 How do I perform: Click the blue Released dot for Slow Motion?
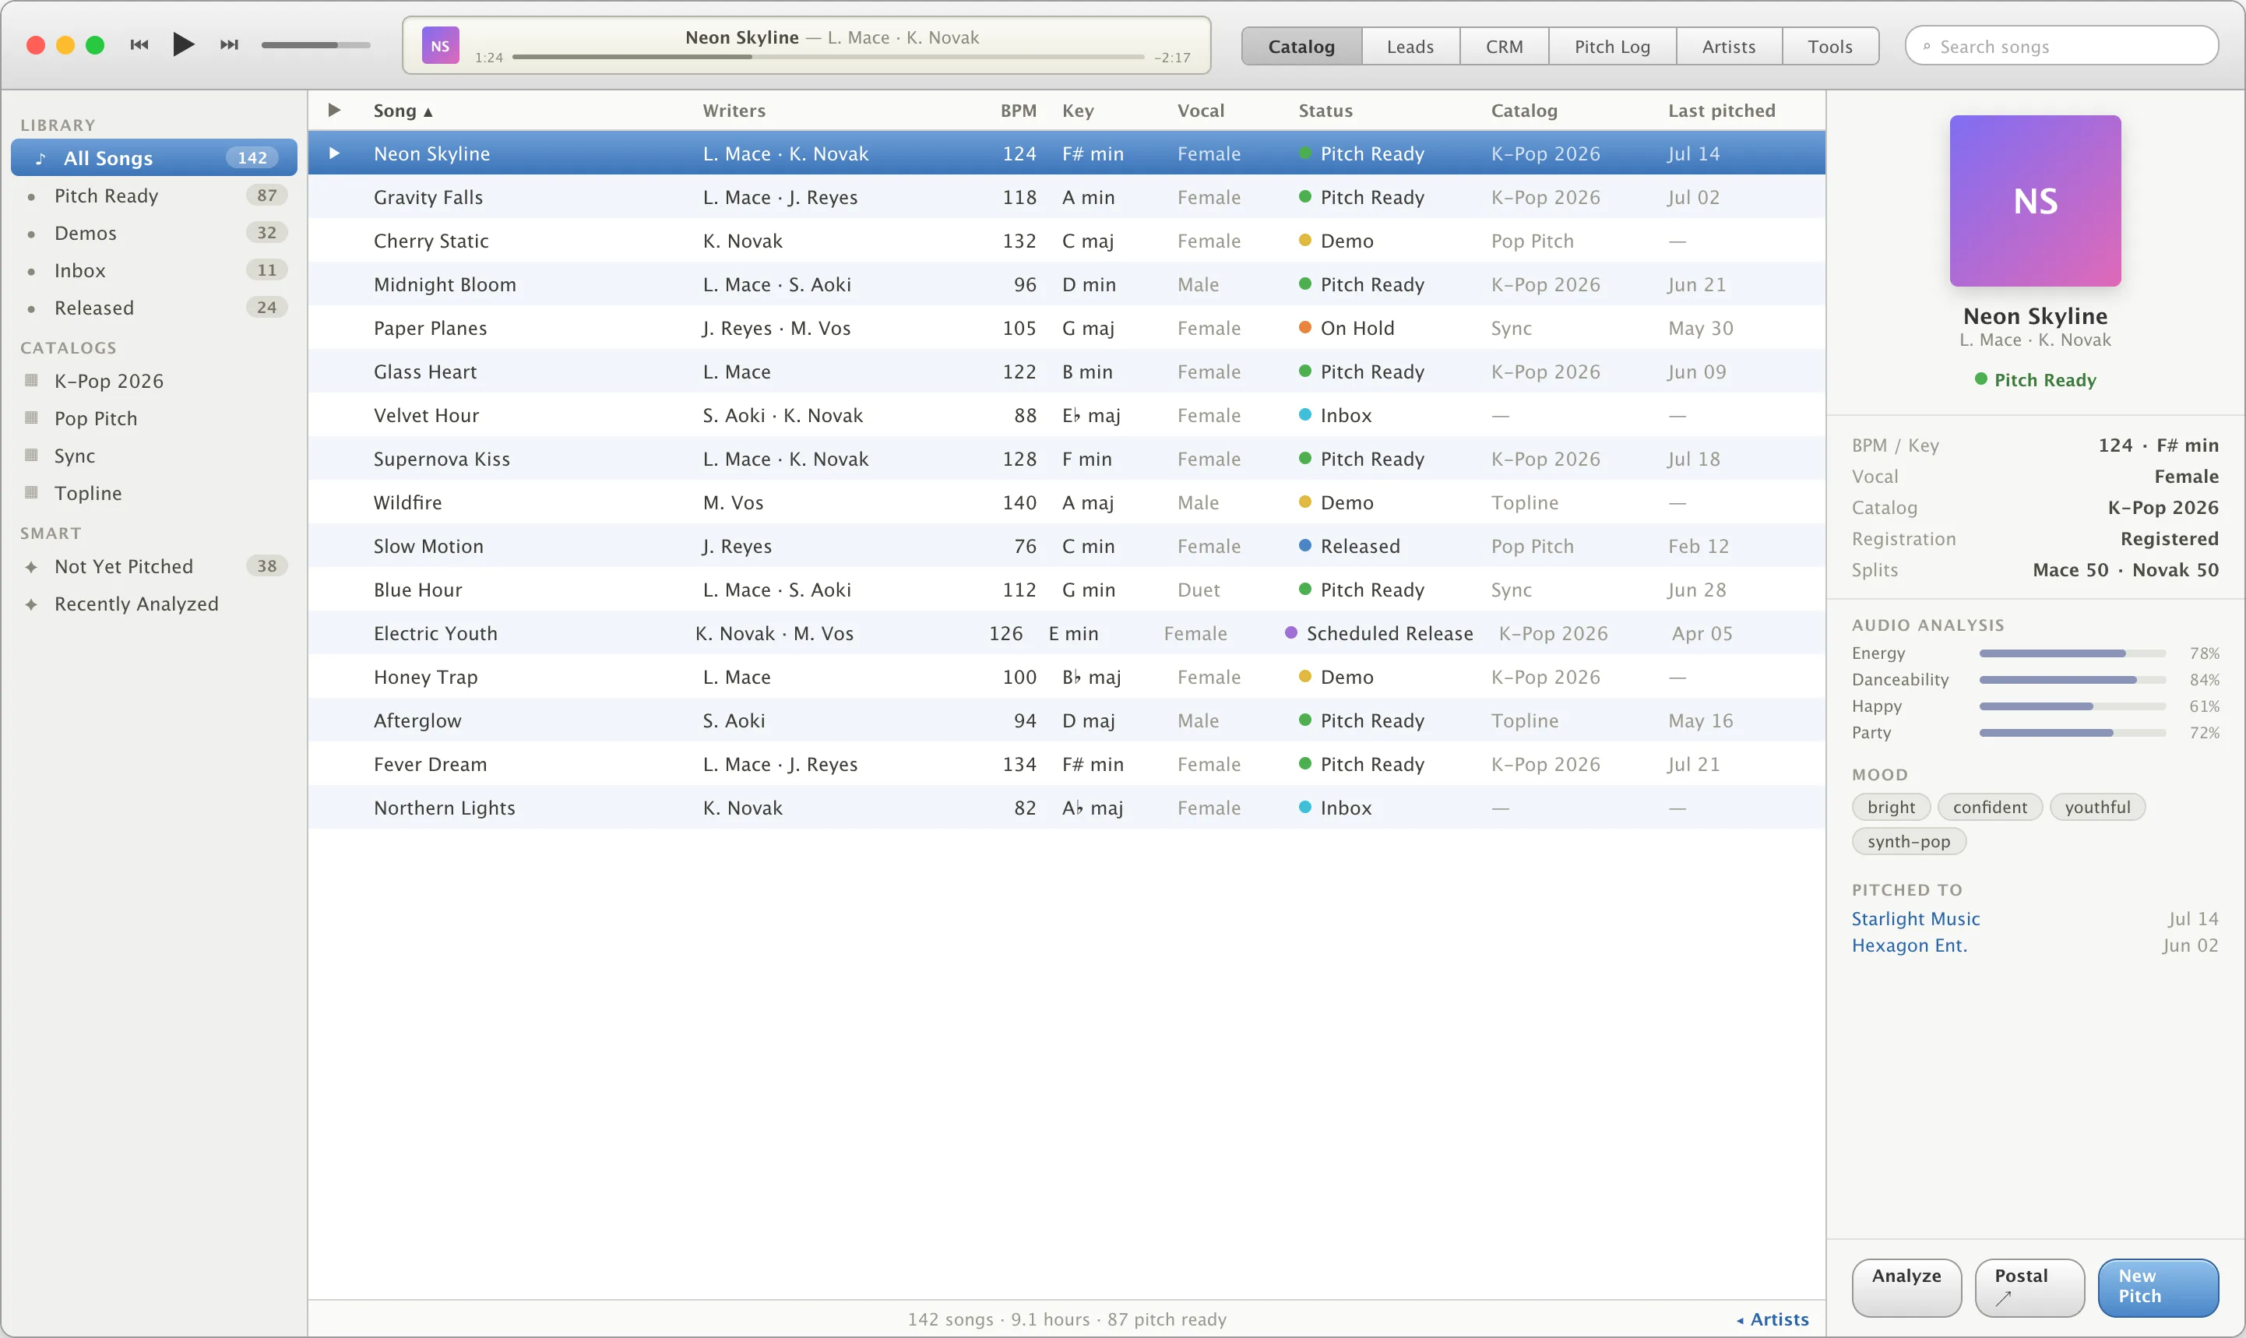pos(1304,545)
